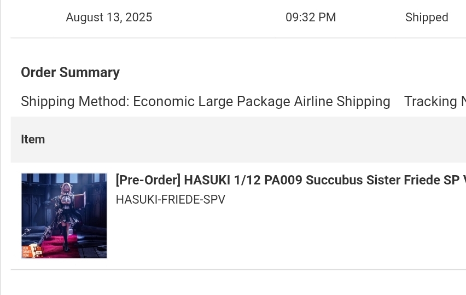This screenshot has width=466, height=295.
Task: Click the Shipped order status
Action: [x=427, y=18]
